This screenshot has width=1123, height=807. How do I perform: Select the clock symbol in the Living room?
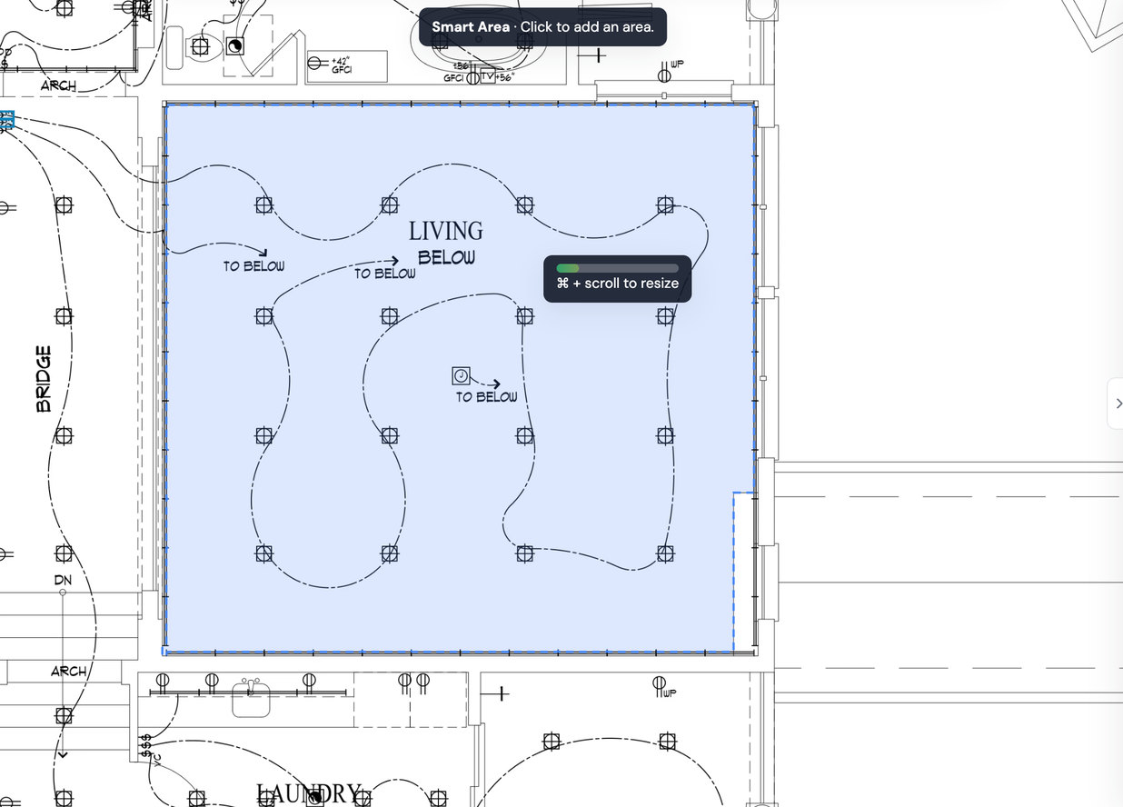[461, 375]
